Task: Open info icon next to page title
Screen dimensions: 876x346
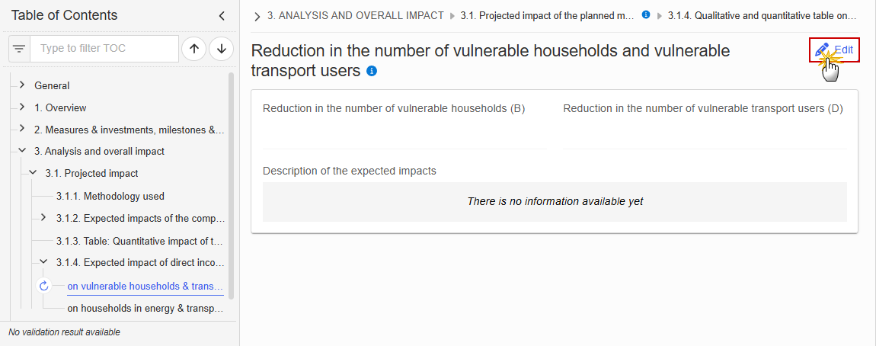Action: (372, 71)
